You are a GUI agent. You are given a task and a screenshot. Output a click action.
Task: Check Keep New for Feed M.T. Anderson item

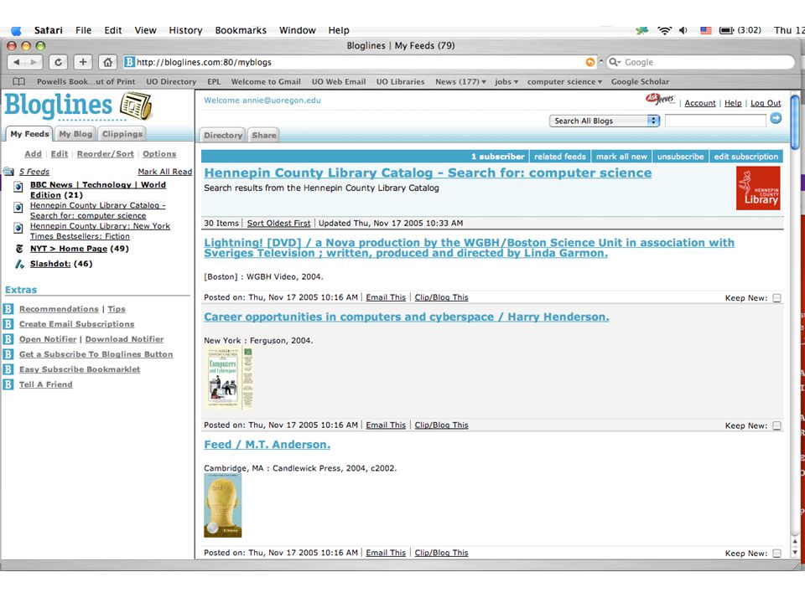click(776, 554)
